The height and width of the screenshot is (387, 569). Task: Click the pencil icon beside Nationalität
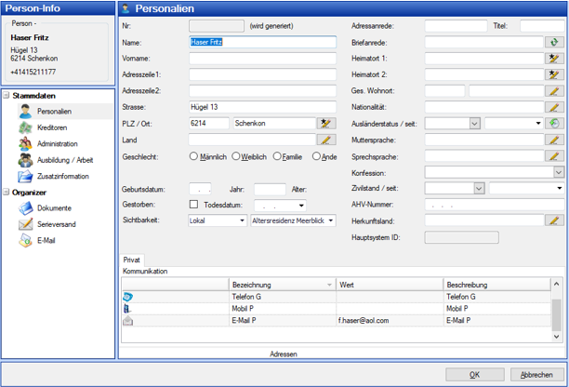555,107
